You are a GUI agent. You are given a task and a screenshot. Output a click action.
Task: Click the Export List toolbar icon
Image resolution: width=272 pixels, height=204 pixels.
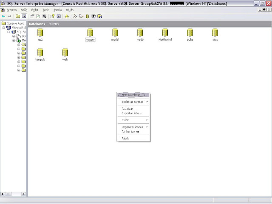click(44, 16)
